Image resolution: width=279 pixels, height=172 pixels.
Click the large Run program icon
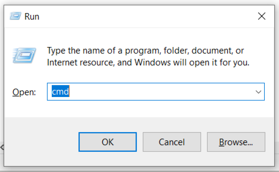[24, 55]
